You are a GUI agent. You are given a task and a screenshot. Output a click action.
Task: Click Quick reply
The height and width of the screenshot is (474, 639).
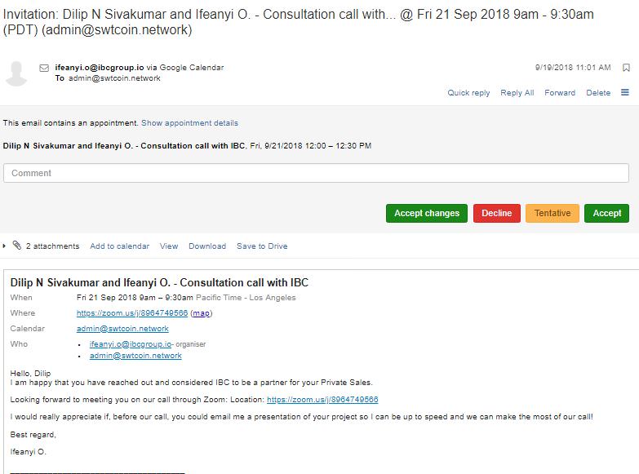(x=468, y=93)
